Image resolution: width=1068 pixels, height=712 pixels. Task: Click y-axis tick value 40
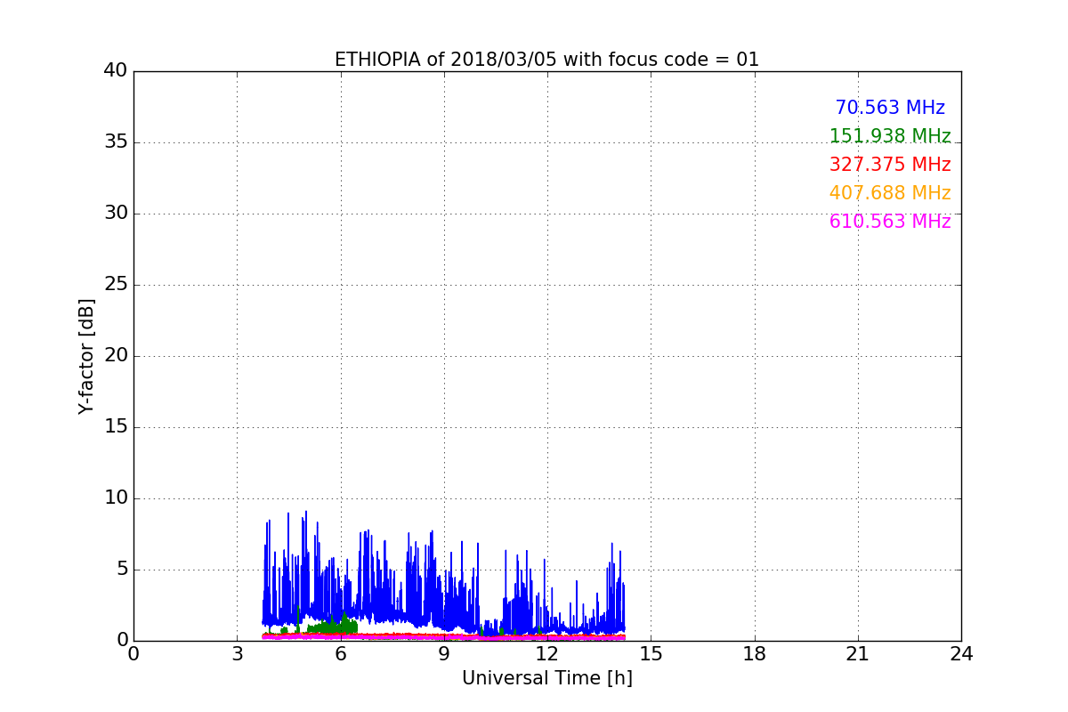(x=116, y=71)
